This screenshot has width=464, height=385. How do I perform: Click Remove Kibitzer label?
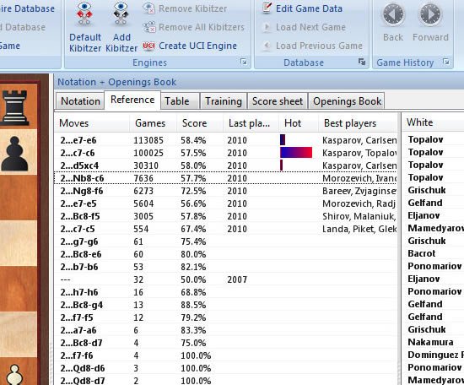pos(192,8)
